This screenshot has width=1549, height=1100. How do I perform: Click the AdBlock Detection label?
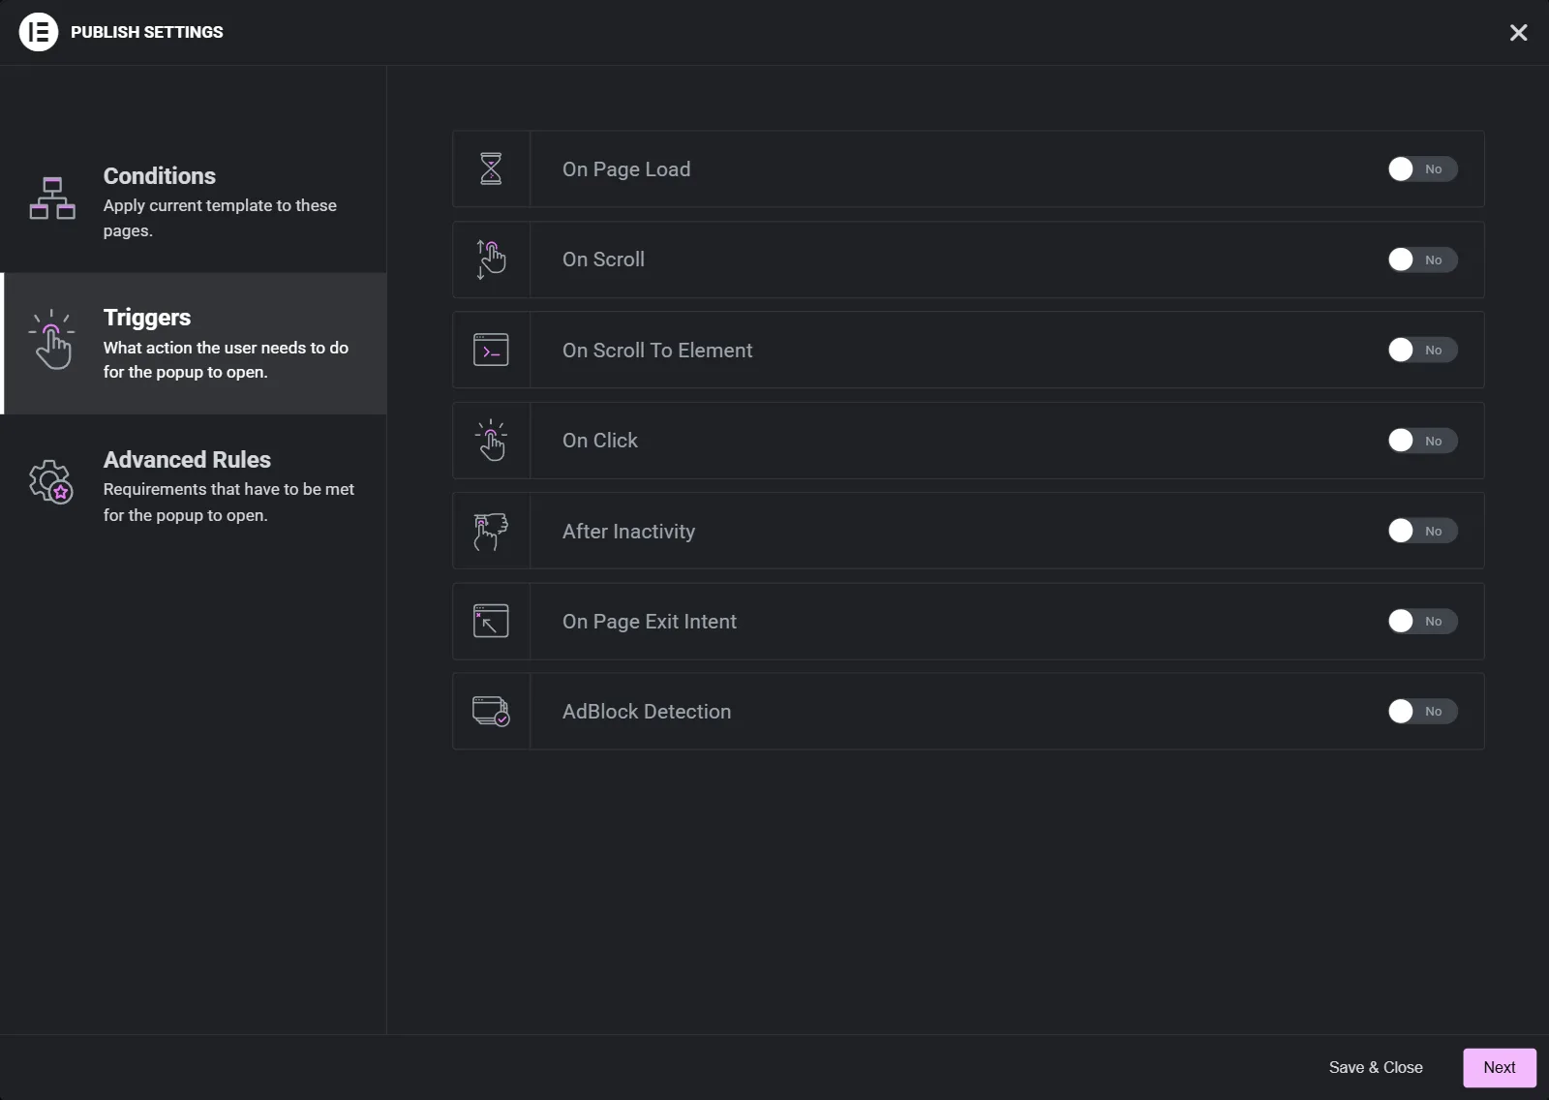(647, 712)
